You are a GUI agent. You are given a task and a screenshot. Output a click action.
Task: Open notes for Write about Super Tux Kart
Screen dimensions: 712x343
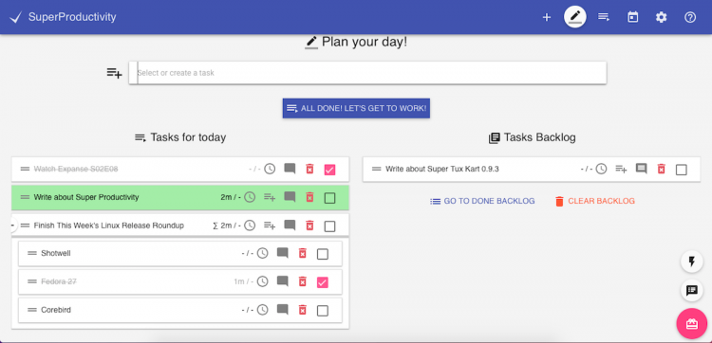(x=641, y=169)
